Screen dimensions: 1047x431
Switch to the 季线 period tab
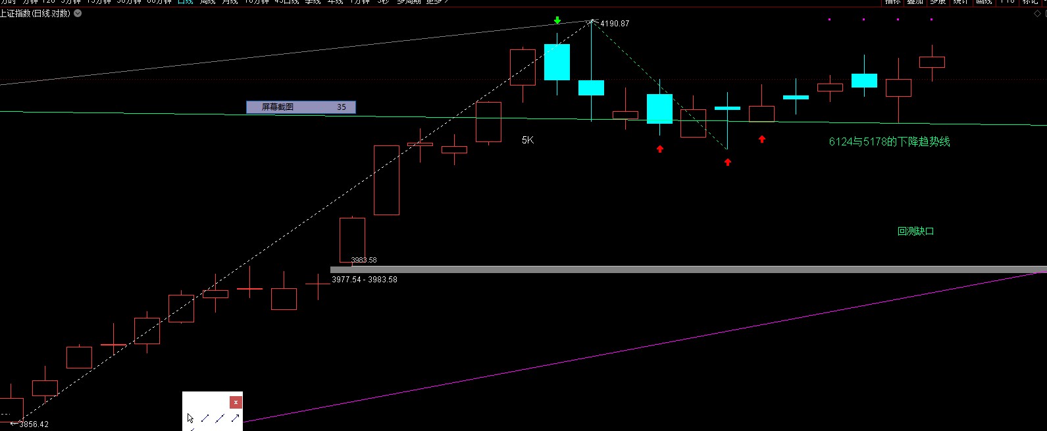(313, 2)
